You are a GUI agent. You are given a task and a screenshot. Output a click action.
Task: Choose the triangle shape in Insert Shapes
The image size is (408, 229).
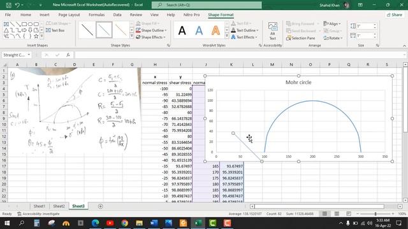tap(6, 31)
